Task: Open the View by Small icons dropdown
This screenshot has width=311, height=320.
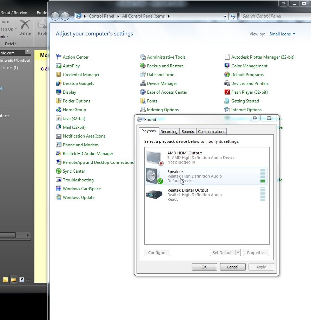Action: (x=283, y=34)
